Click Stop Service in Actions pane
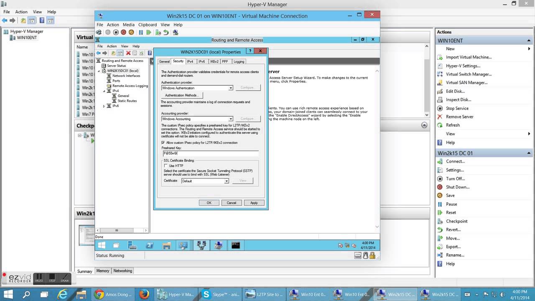The width and height of the screenshot is (535, 301). point(457,108)
